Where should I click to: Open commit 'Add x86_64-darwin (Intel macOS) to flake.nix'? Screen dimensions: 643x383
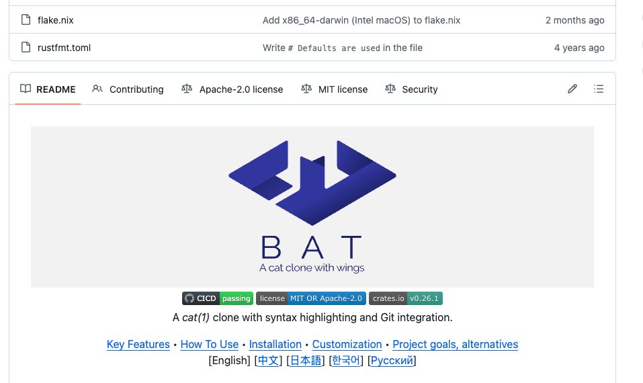point(361,20)
